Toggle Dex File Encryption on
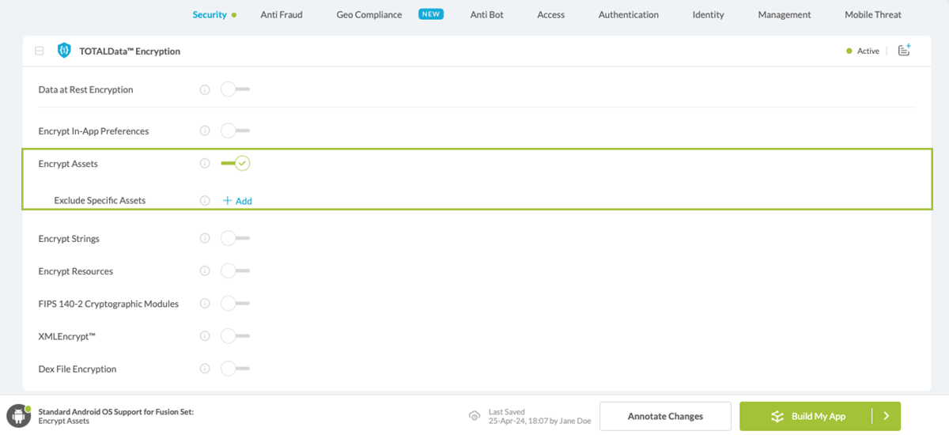This screenshot has height=435, width=949. coord(235,369)
